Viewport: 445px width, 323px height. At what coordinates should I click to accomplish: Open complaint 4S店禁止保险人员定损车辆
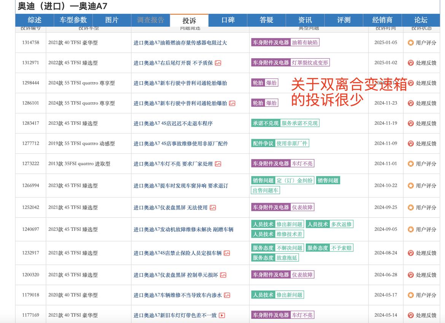click(177, 253)
